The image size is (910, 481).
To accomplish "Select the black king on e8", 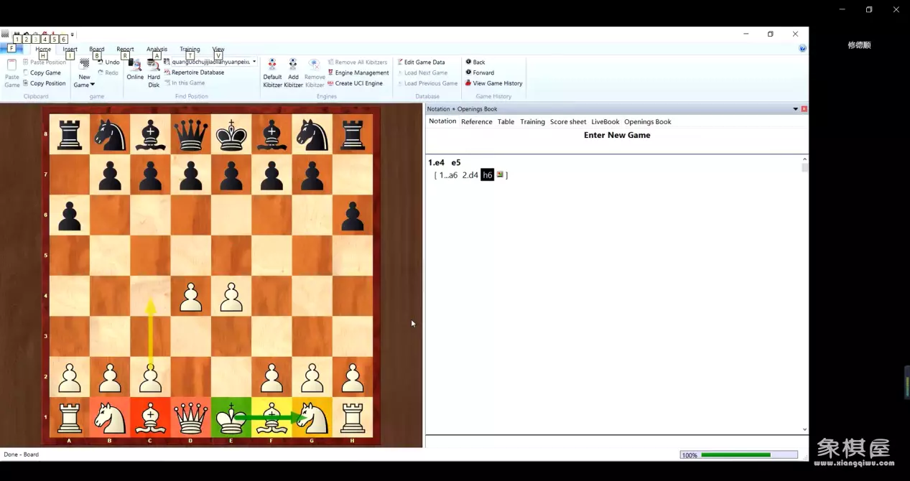I will pyautogui.click(x=231, y=134).
